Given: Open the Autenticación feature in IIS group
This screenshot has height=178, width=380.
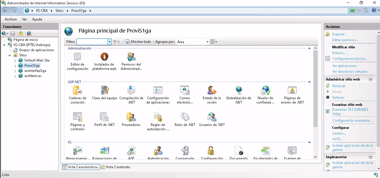Looking at the screenshot, I should 158,153.
